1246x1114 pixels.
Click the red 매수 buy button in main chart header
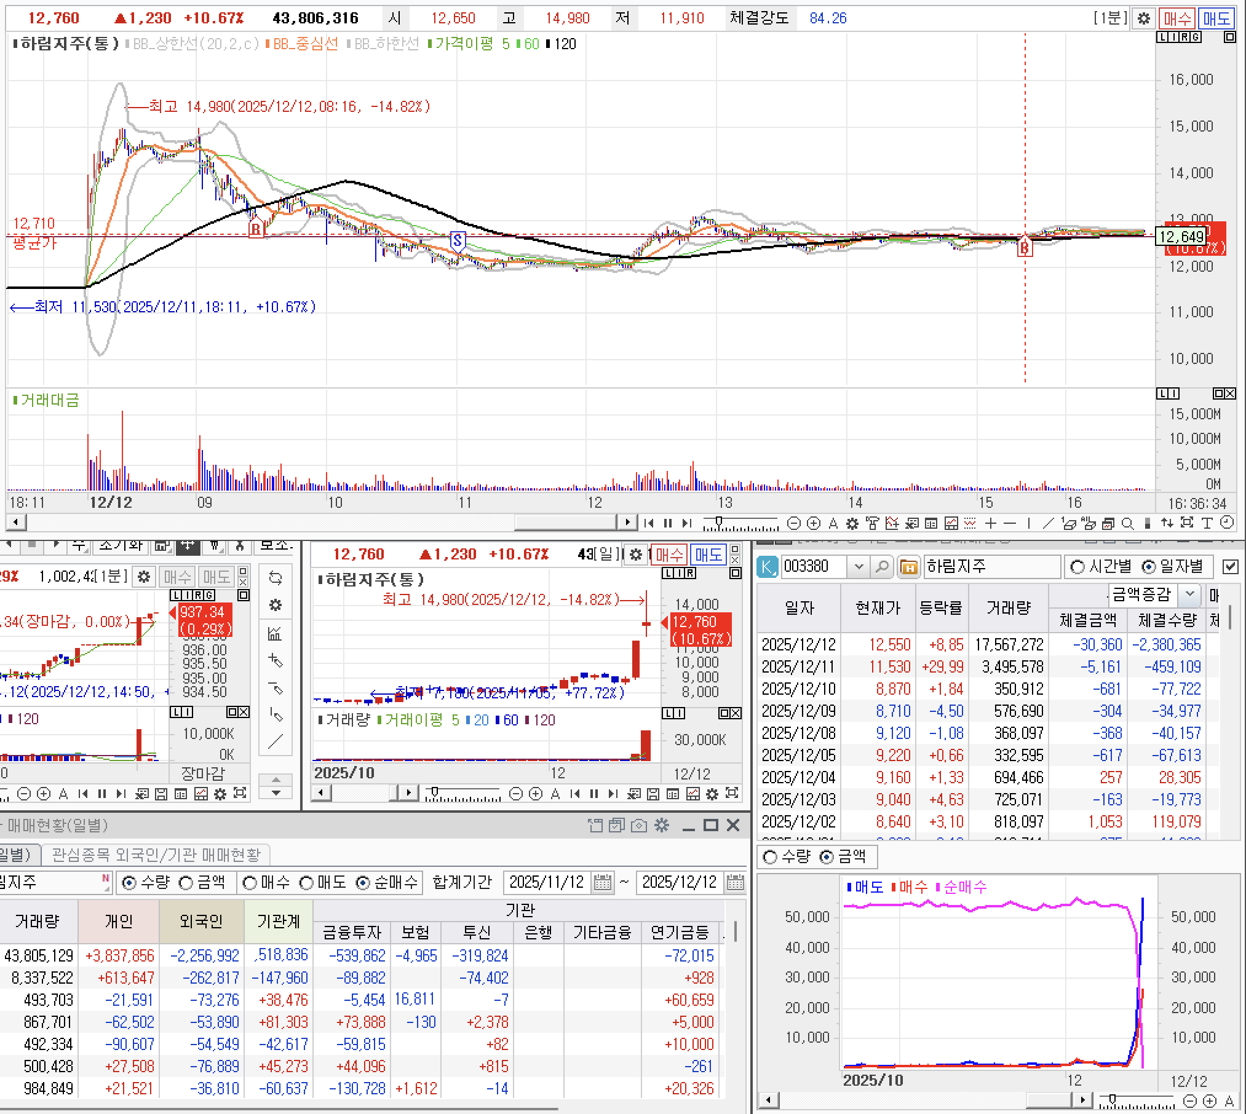point(1177,18)
